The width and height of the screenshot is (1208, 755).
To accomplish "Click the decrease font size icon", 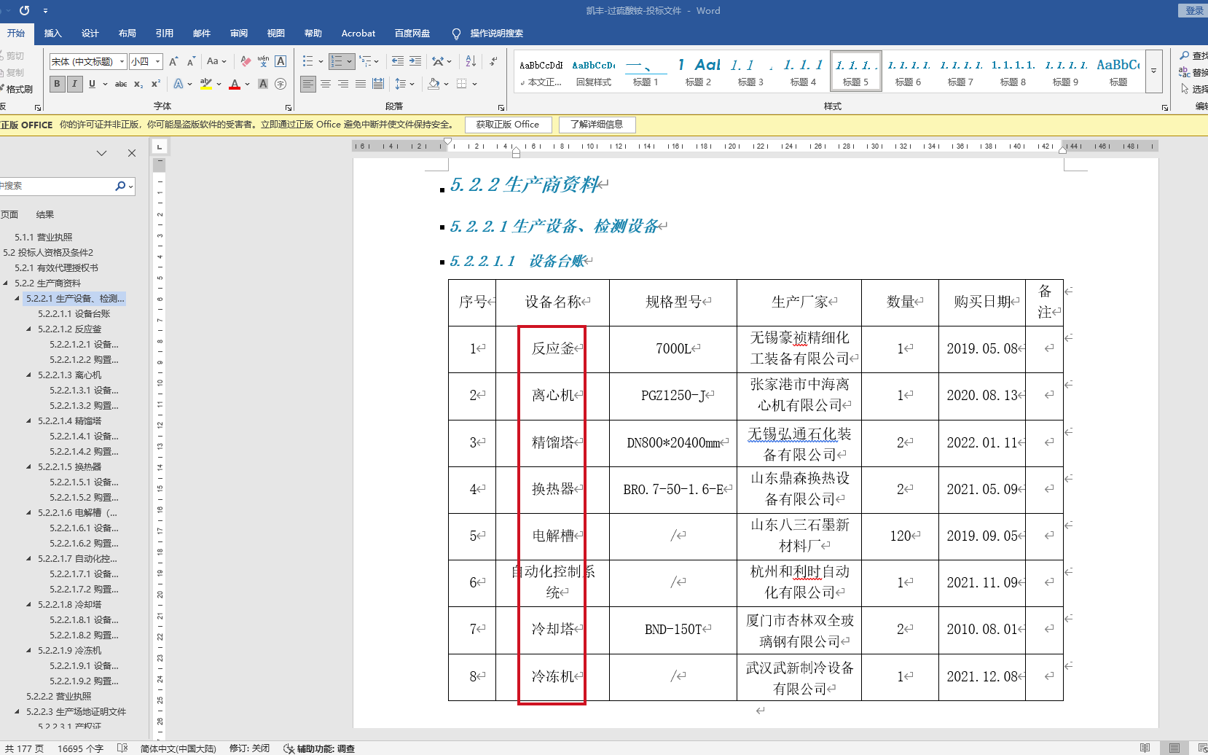I will click(x=191, y=62).
